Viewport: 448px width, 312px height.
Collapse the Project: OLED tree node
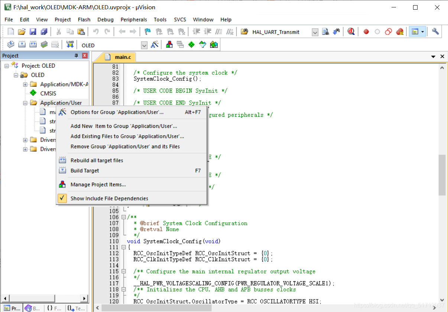7,66
